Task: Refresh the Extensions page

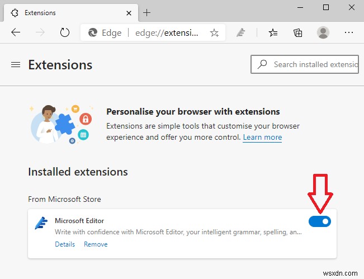Action: click(x=64, y=32)
